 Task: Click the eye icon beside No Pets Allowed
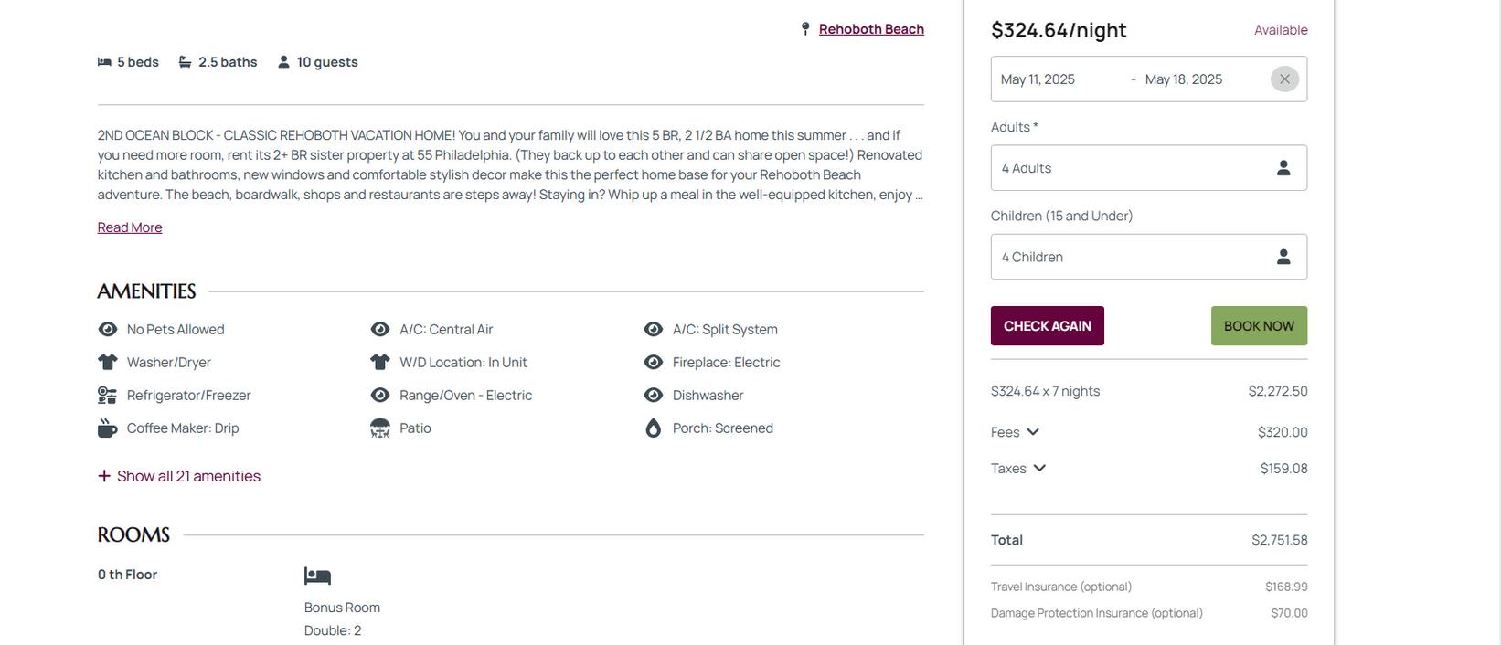tap(107, 329)
